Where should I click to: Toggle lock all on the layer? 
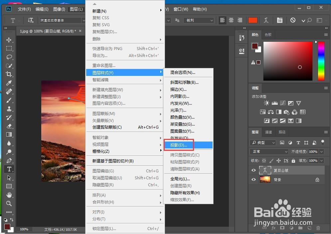(x=293, y=161)
